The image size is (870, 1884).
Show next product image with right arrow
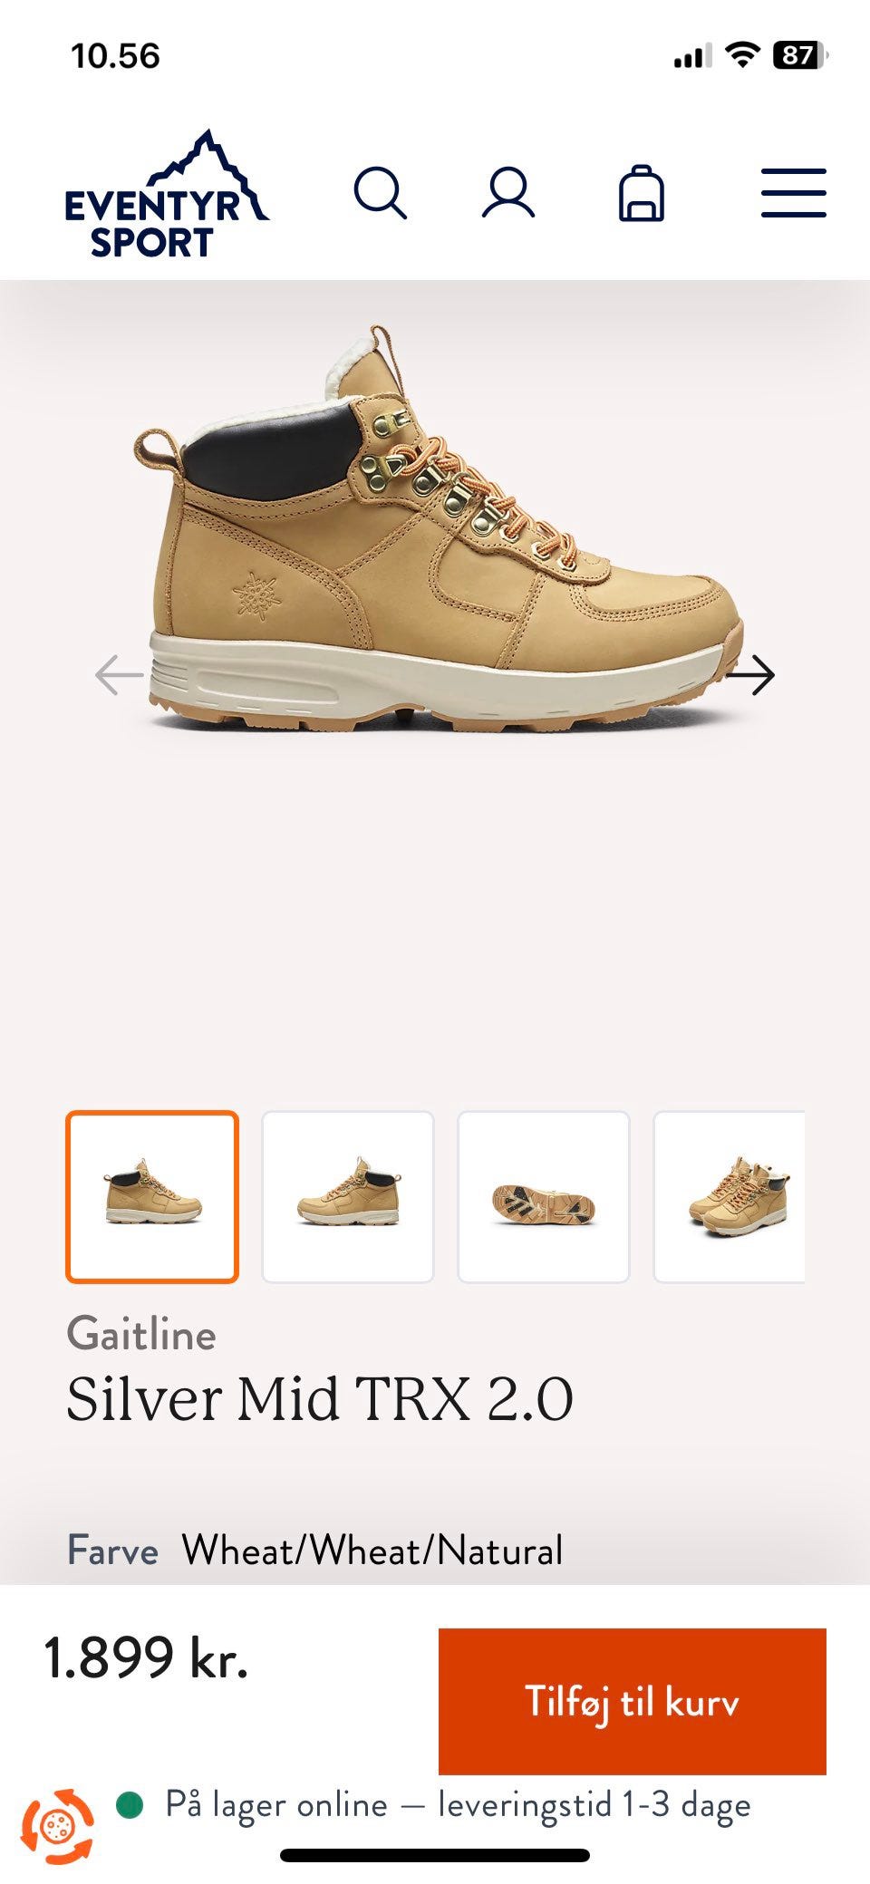coord(750,675)
